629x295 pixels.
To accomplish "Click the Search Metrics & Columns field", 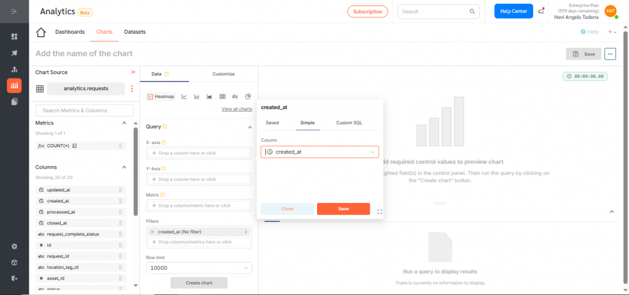I will coord(84,110).
